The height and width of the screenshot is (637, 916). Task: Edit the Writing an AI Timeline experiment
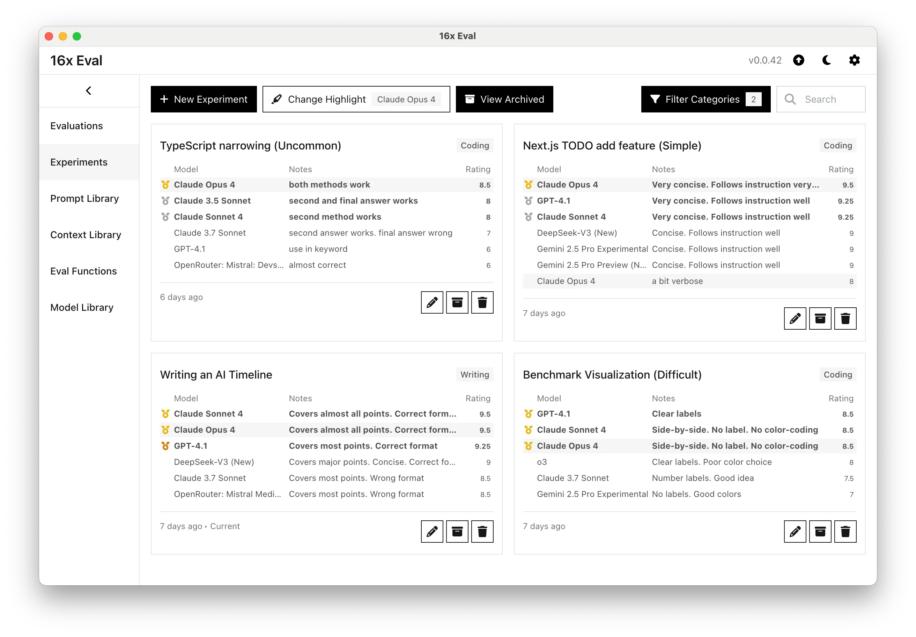coord(432,532)
